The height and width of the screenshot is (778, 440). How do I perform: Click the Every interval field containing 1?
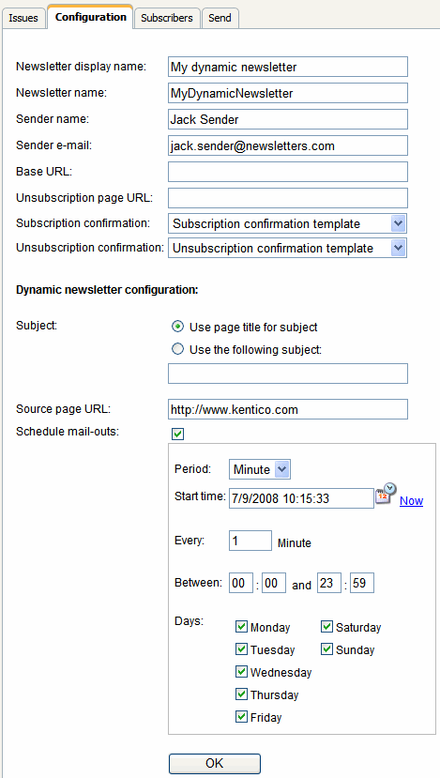coord(250,541)
